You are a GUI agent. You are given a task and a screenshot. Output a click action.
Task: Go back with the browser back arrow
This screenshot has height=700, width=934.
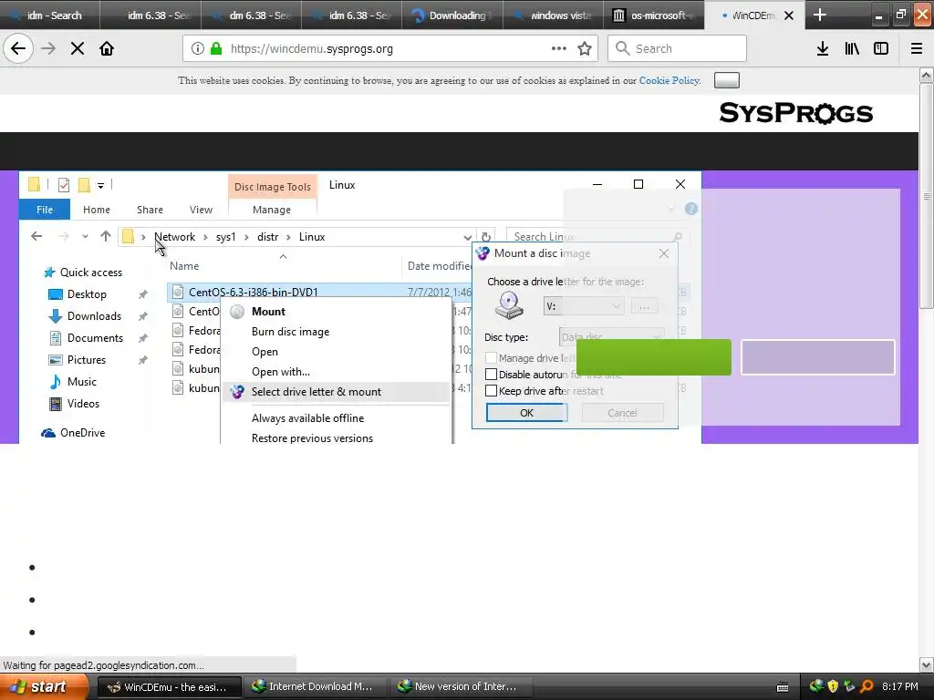[x=18, y=49]
